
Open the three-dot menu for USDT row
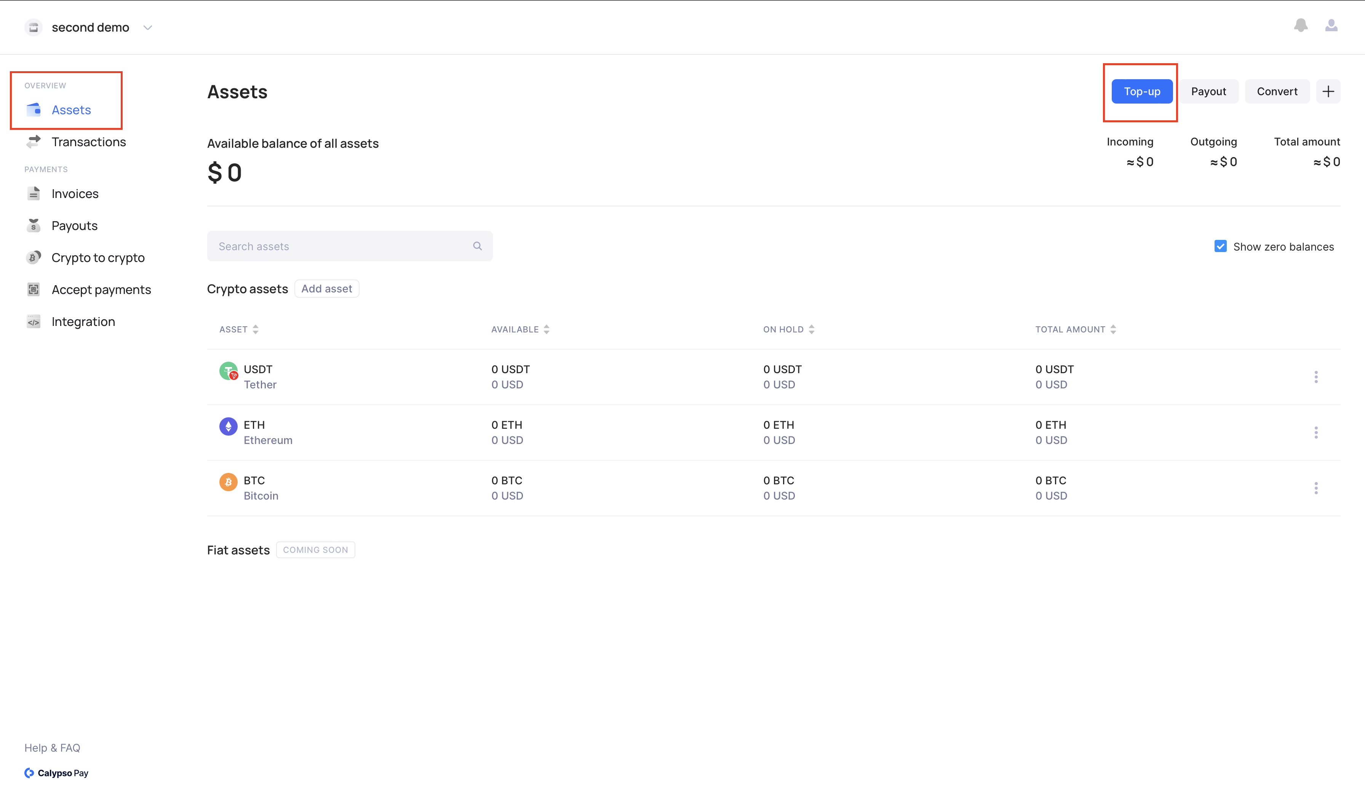1316,377
